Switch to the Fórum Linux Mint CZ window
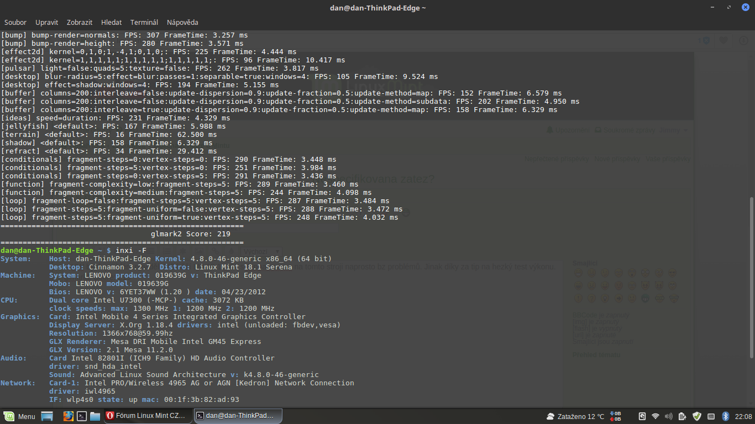 pyautogui.click(x=148, y=416)
